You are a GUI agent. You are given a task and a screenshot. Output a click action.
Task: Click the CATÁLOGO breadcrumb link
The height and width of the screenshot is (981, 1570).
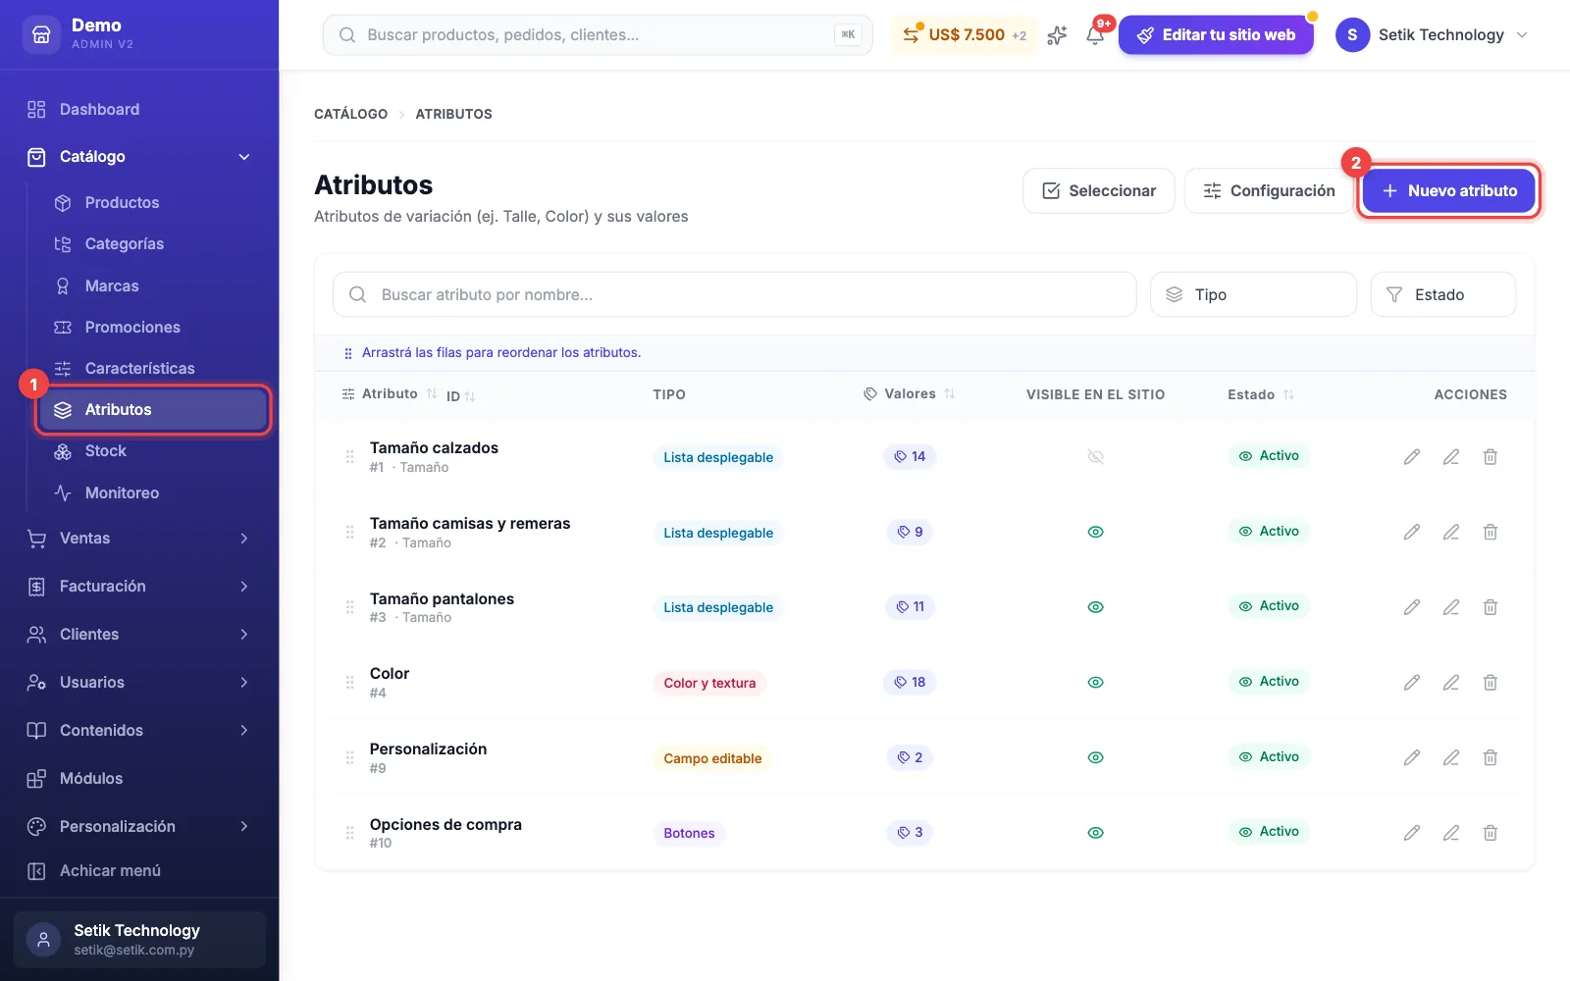tap(350, 114)
